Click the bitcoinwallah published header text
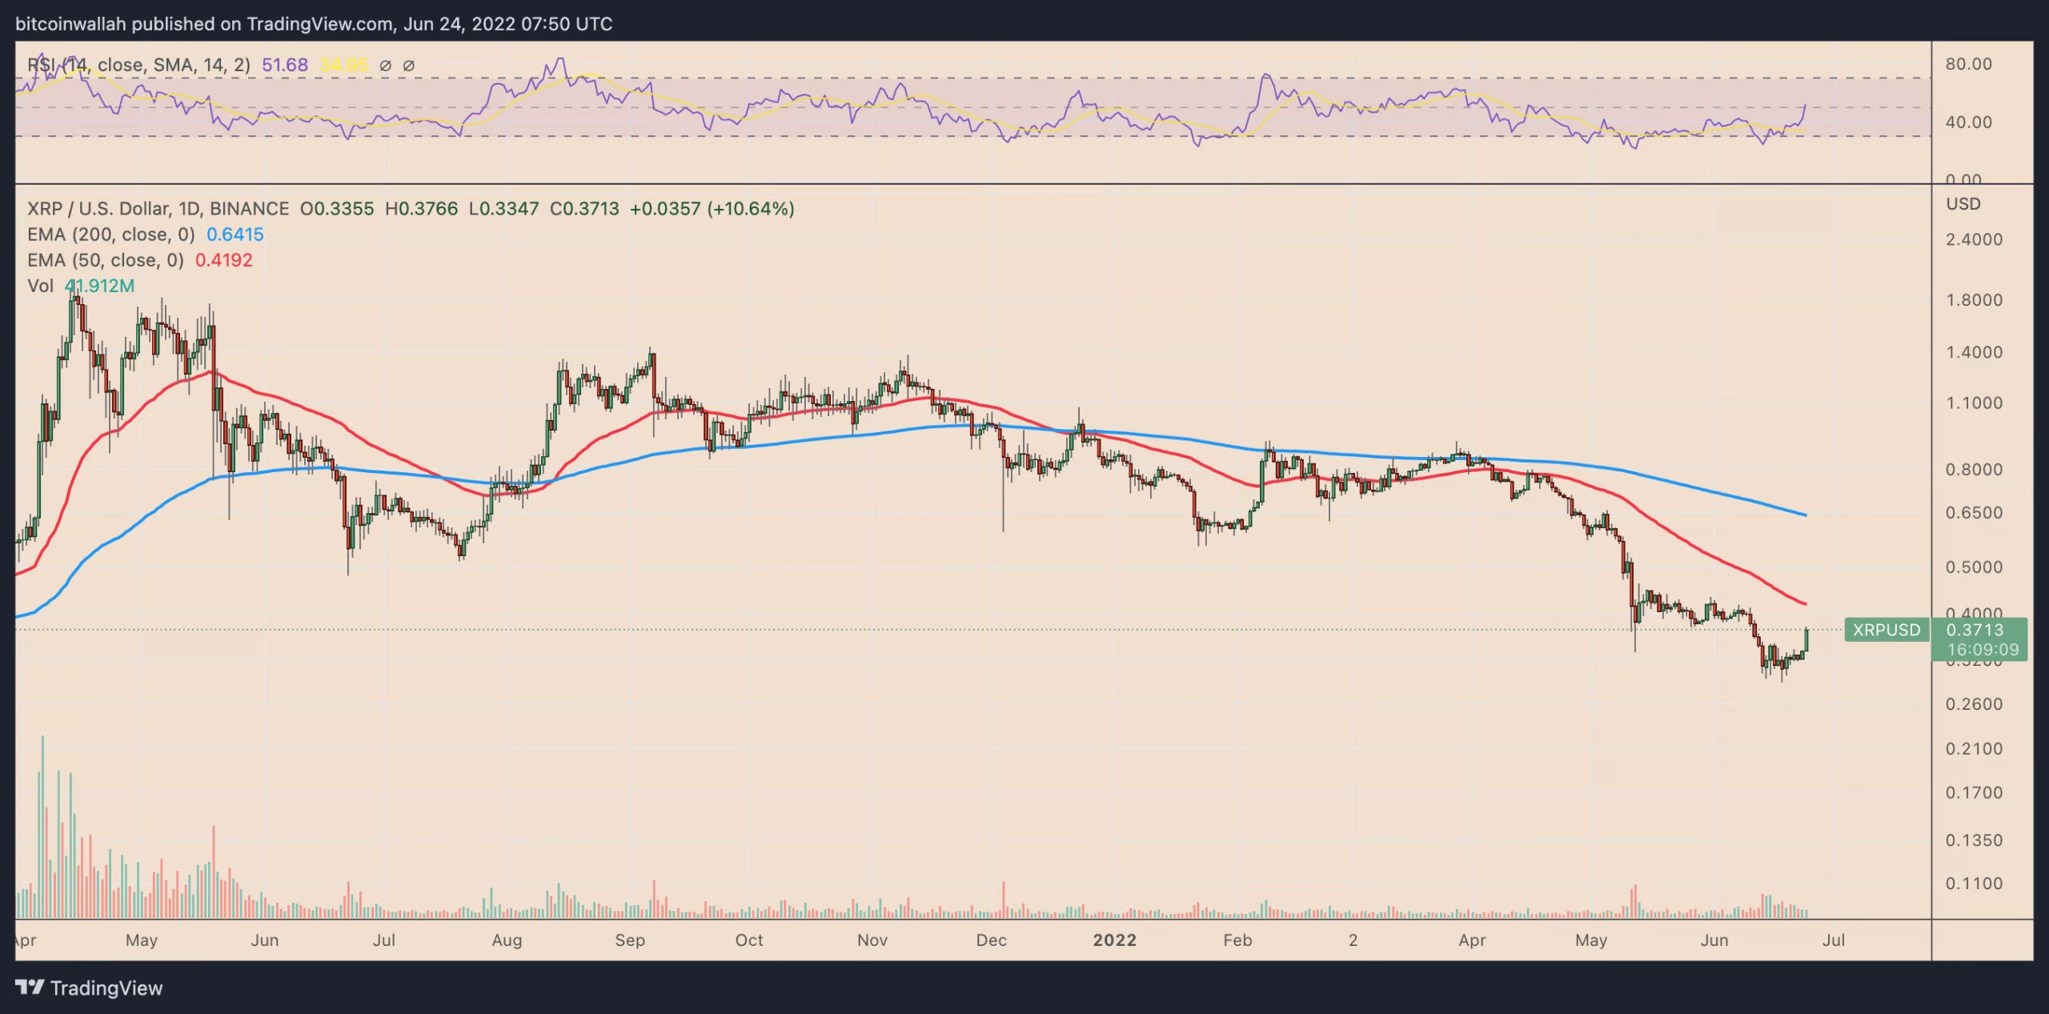This screenshot has width=2049, height=1014. tap(314, 24)
